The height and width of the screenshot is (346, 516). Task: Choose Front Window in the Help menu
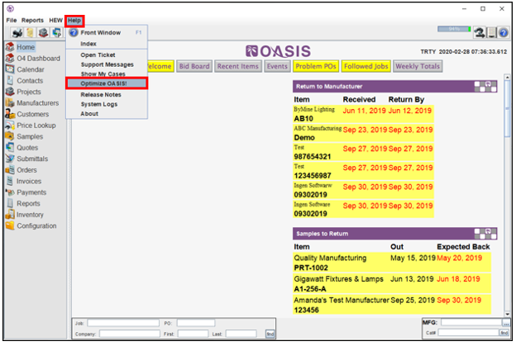[x=107, y=32]
